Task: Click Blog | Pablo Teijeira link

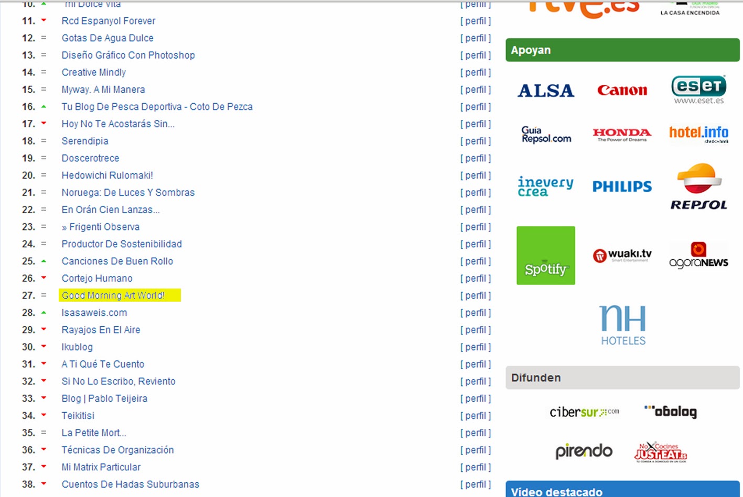Action: click(x=104, y=399)
